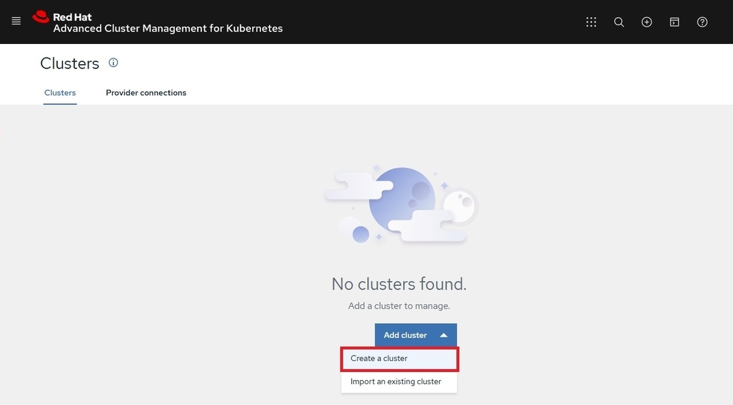Click the plus create resource icon
733x405 pixels.
click(x=647, y=22)
